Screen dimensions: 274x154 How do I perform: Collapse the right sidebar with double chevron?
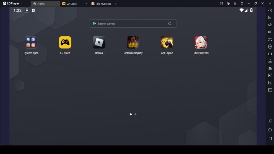point(270,3)
